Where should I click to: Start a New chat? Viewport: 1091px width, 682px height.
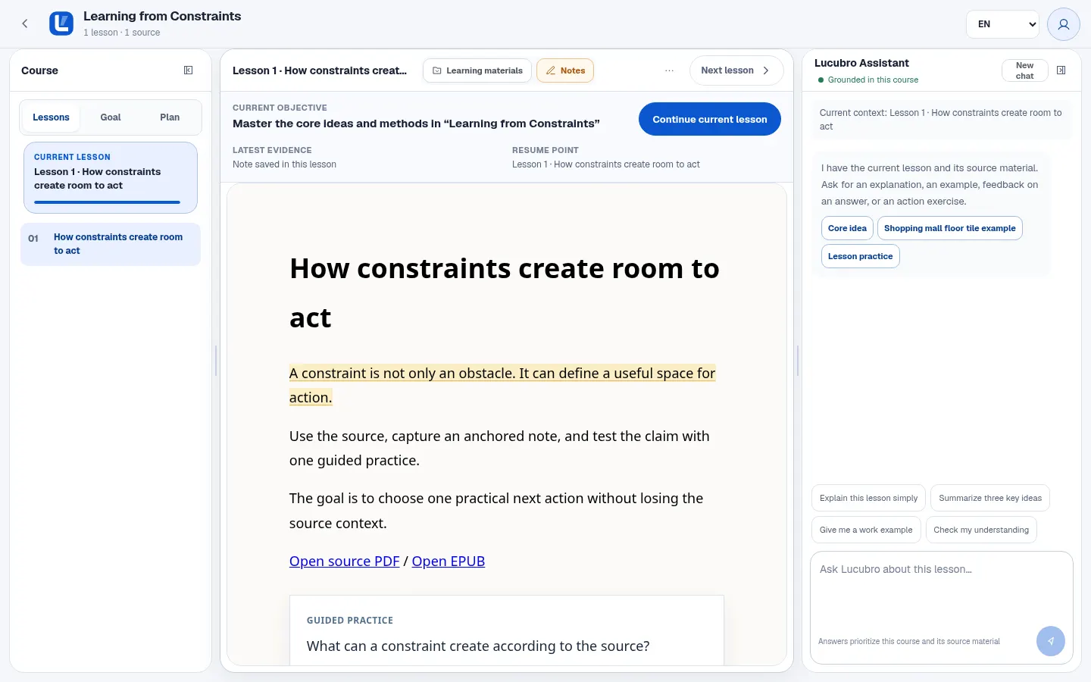pos(1024,70)
